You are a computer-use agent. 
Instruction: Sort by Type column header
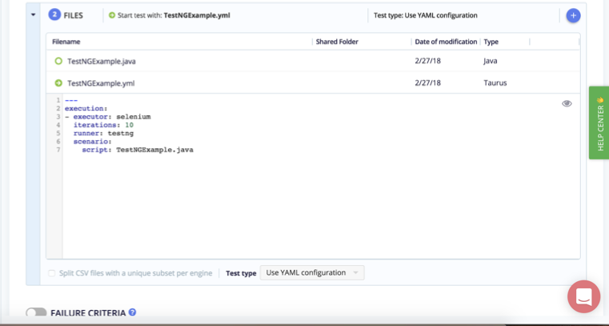coord(491,42)
